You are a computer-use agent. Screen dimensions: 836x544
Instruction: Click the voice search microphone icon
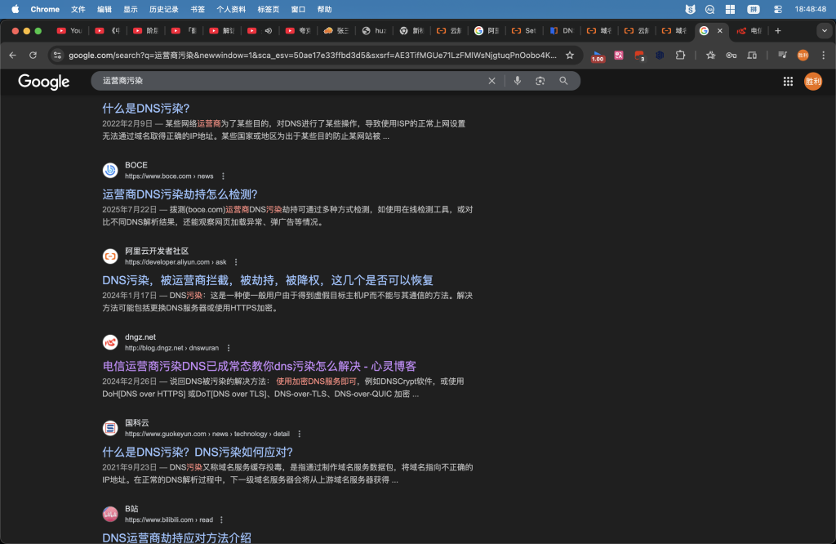pyautogui.click(x=516, y=81)
